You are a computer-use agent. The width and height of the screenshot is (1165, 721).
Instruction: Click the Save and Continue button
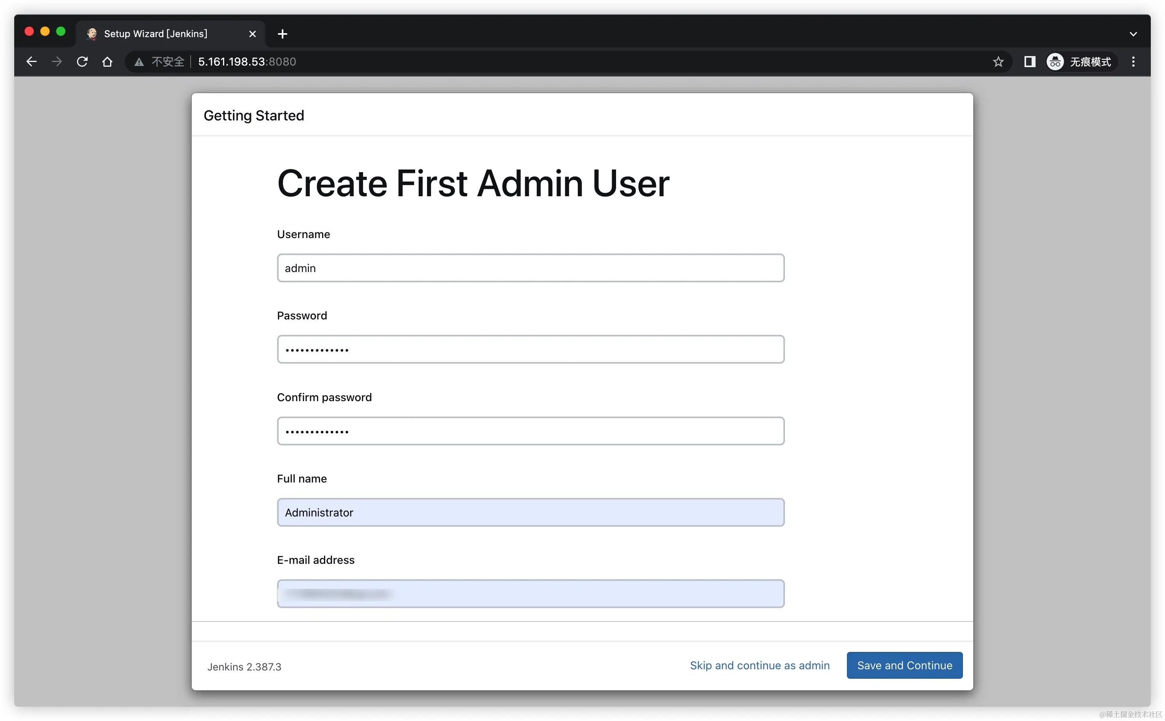coord(905,665)
